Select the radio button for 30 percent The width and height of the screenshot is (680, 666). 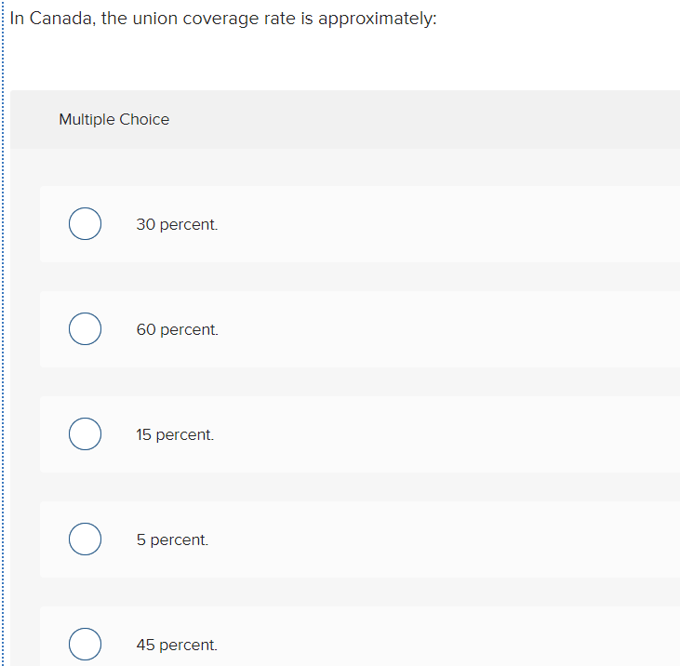coord(85,224)
